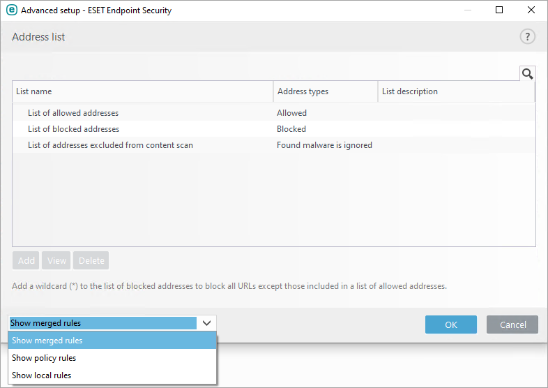The height and width of the screenshot is (388, 548).
Task: Choose 'Show policy rules' option
Action: pyautogui.click(x=44, y=358)
